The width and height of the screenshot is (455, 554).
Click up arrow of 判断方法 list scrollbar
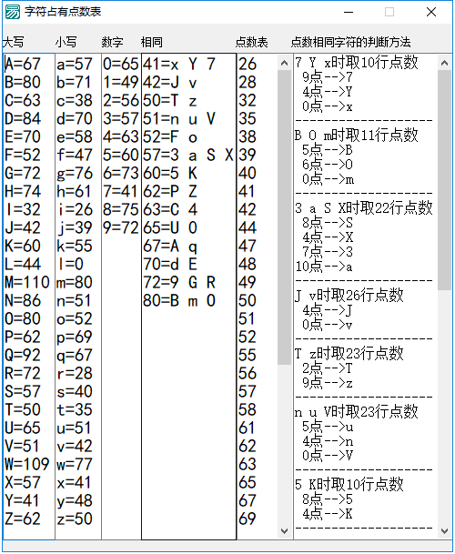(x=444, y=63)
